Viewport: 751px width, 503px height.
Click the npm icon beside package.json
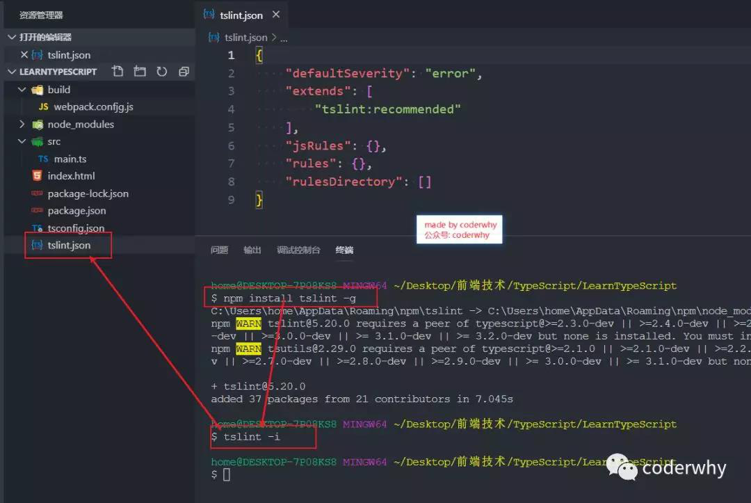coord(37,210)
